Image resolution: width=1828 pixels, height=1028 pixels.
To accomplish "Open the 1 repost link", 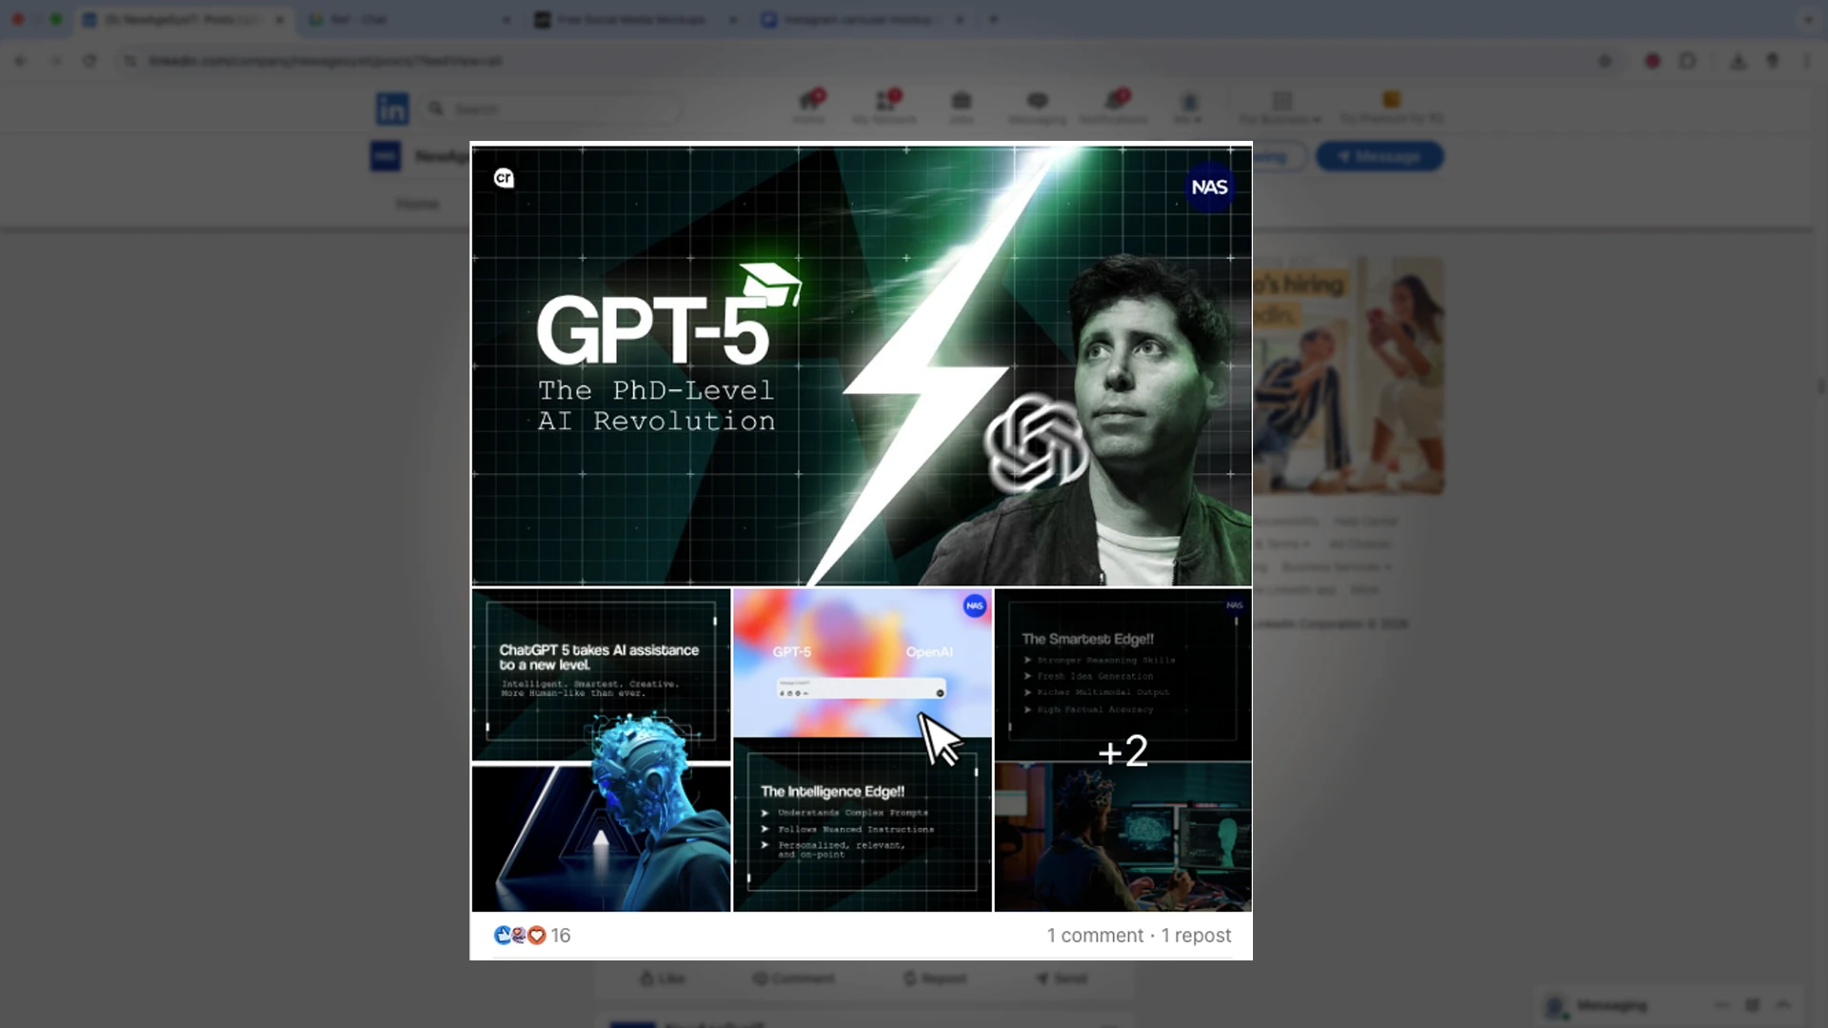I will [x=1196, y=936].
